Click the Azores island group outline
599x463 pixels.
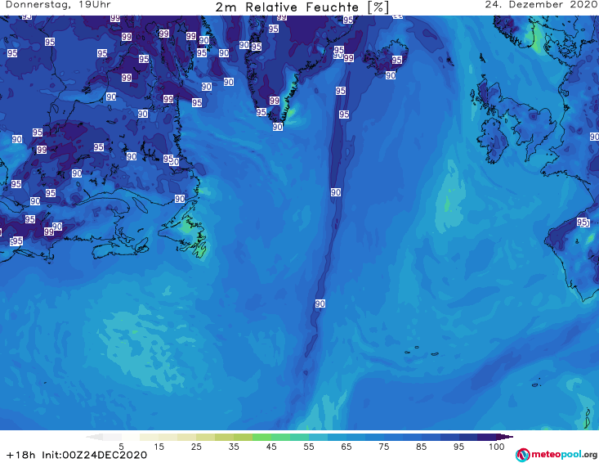pyautogui.click(x=422, y=351)
